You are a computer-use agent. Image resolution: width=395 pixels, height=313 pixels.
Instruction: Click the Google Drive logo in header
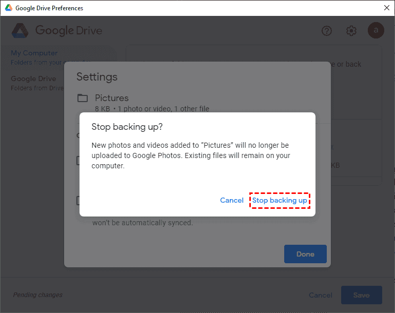(21, 31)
